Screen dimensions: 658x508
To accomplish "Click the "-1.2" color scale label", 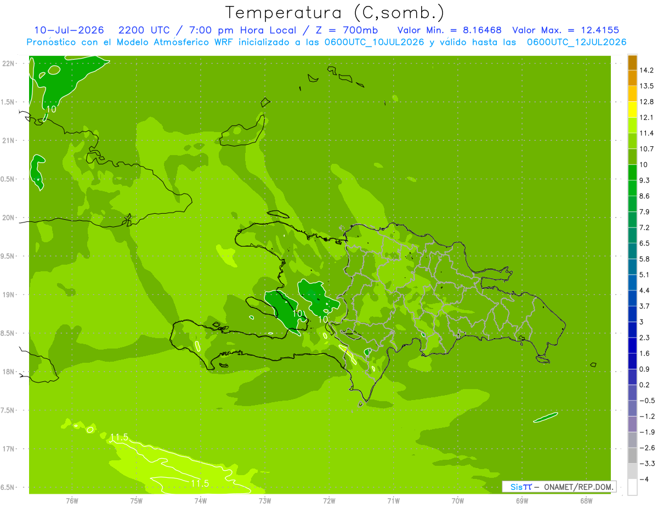I will 646,416.
